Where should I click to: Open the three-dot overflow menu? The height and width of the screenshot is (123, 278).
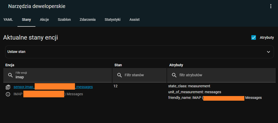pyautogui.click(x=271, y=6)
